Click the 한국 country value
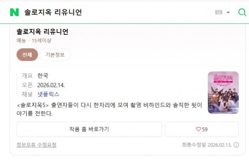This screenshot has width=249, height=160. point(43,75)
